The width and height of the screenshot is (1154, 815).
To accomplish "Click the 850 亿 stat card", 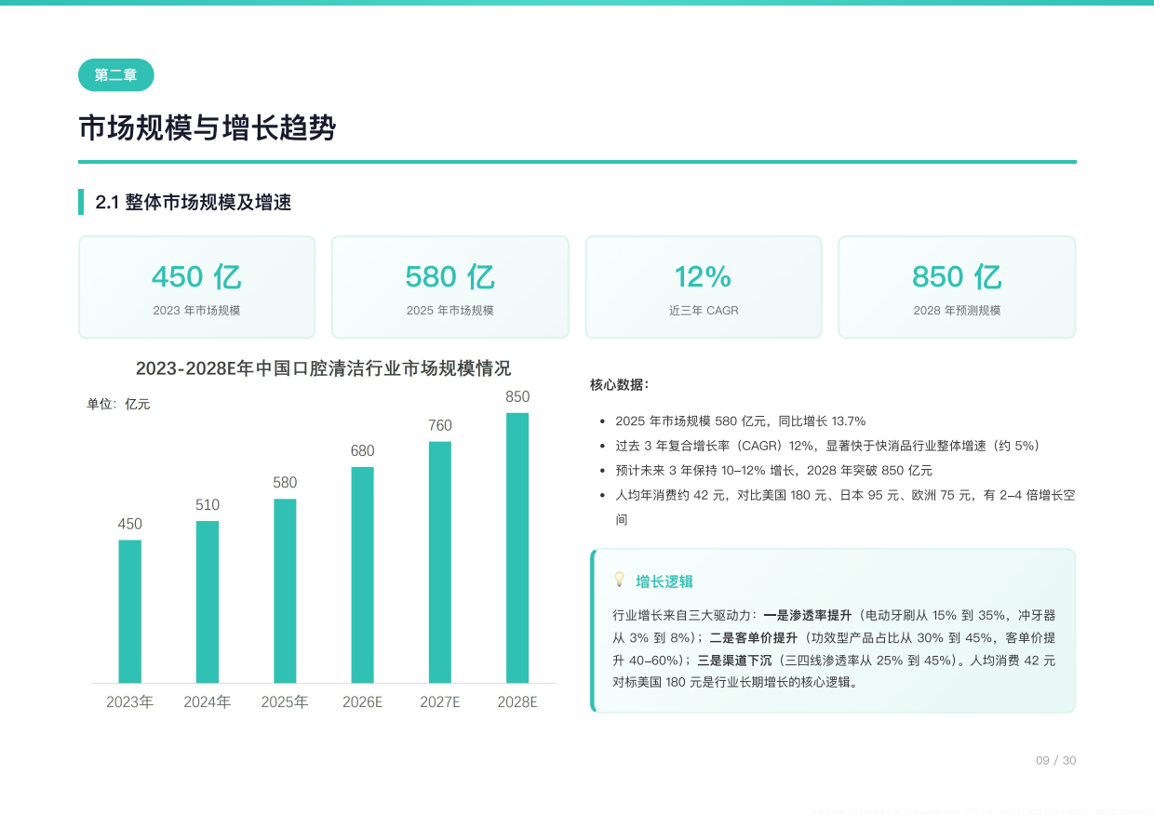I will pyautogui.click(x=957, y=287).
